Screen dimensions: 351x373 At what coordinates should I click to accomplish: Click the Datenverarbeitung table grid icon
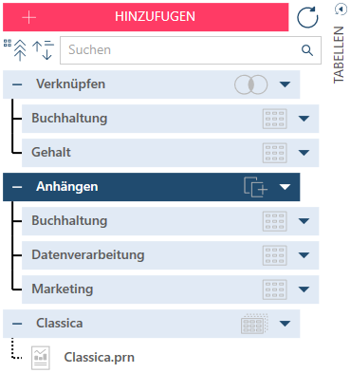(275, 255)
